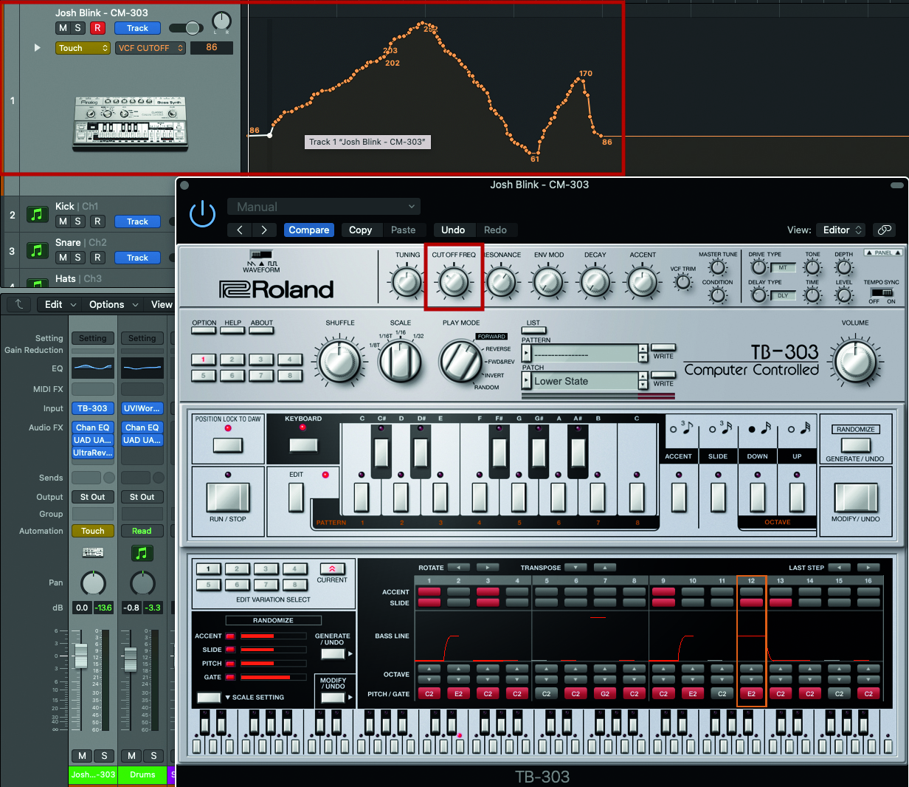Click the Rotate left arrow

point(459,568)
